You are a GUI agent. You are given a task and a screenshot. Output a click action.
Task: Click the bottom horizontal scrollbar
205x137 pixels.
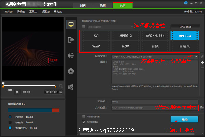point(137,134)
